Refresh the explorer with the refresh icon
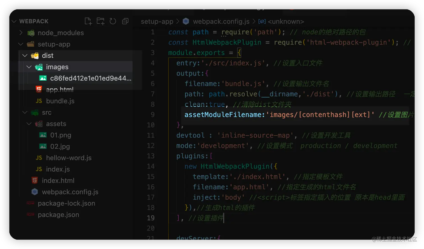424x249 pixels. [113, 21]
